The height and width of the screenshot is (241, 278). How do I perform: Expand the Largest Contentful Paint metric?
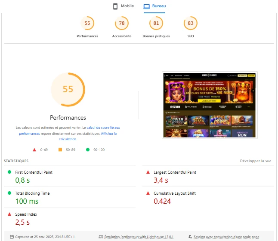[x=175, y=172]
